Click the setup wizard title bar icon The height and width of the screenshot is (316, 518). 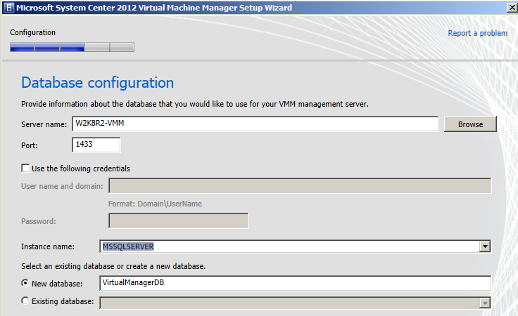click(9, 8)
